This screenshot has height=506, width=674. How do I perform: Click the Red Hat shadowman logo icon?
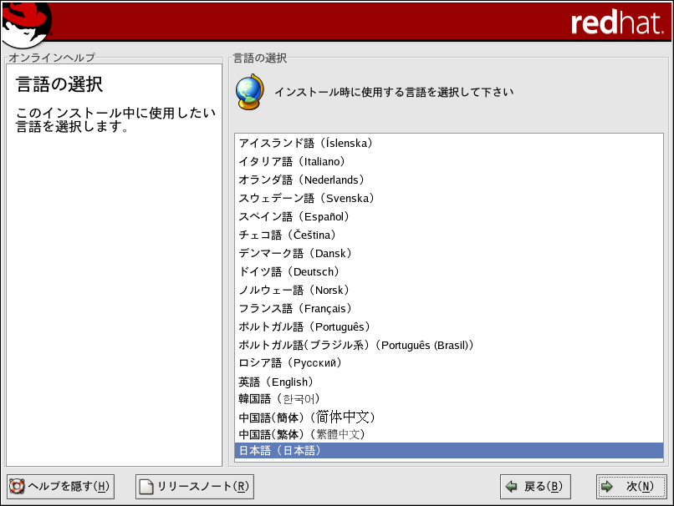tap(27, 24)
